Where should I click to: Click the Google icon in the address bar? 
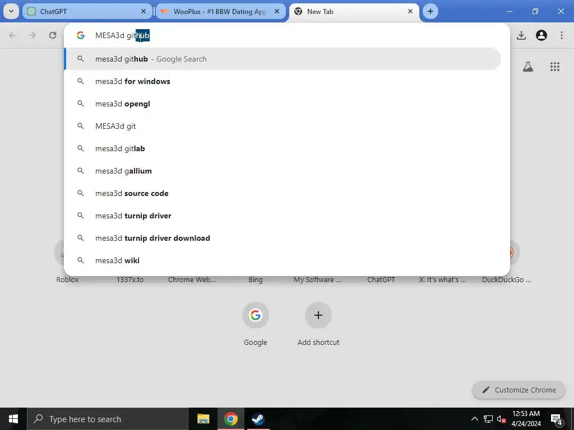tap(81, 35)
